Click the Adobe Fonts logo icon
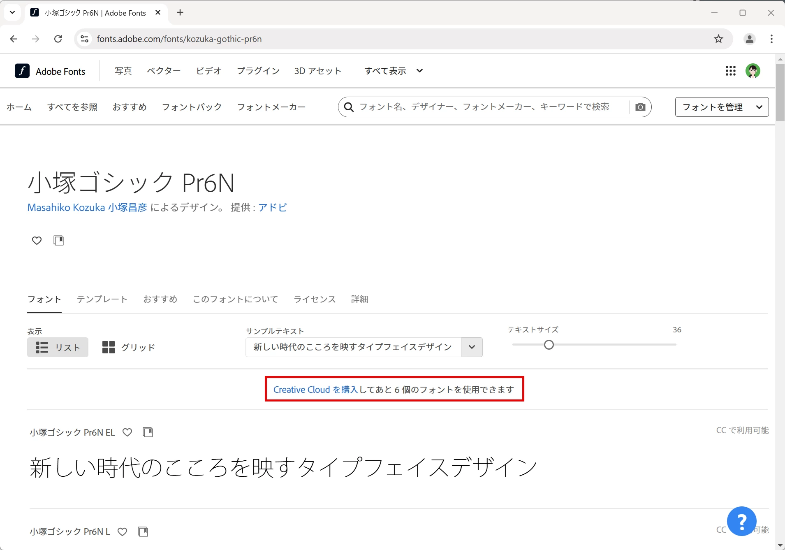785x550 pixels. (x=22, y=71)
